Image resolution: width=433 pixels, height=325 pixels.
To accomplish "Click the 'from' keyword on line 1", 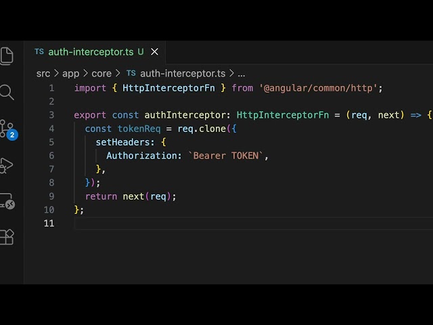I will (x=242, y=88).
